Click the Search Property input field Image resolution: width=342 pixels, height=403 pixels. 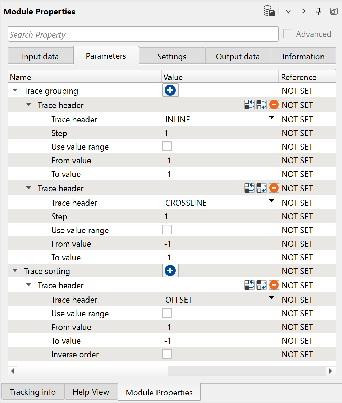coord(143,34)
